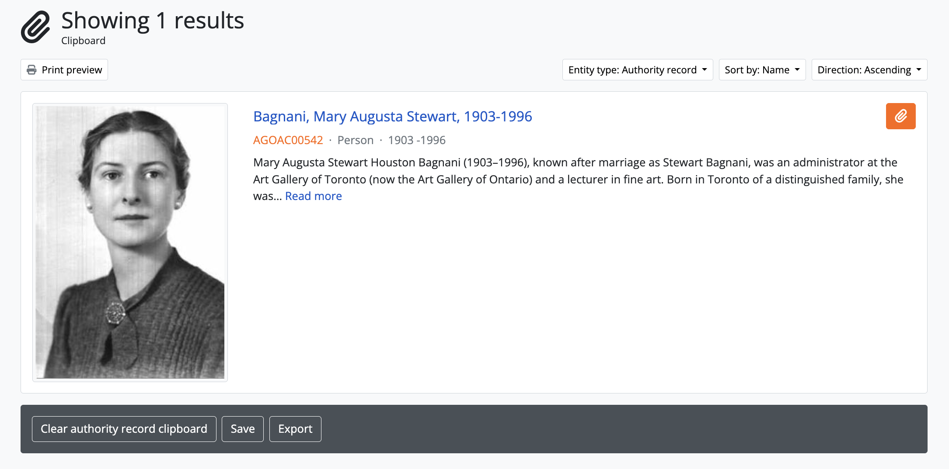
Task: Select the AGOAC00542 identifier text
Action: click(288, 140)
